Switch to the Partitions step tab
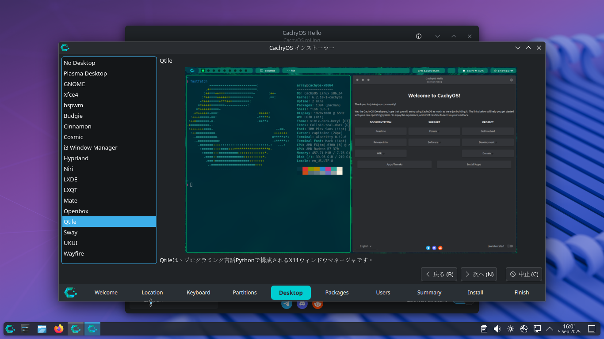 (x=245, y=293)
